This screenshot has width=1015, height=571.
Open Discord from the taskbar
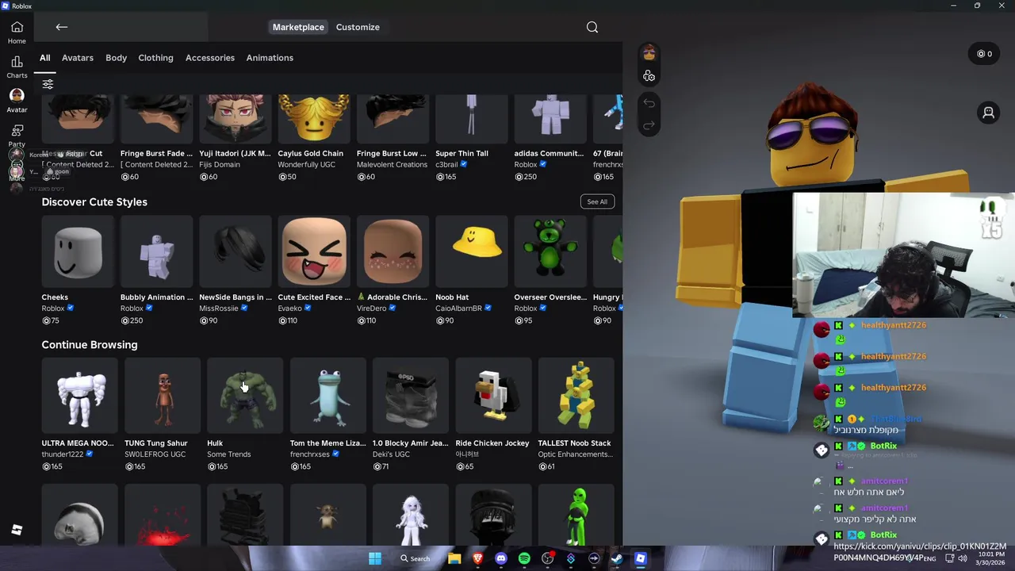[500, 558]
